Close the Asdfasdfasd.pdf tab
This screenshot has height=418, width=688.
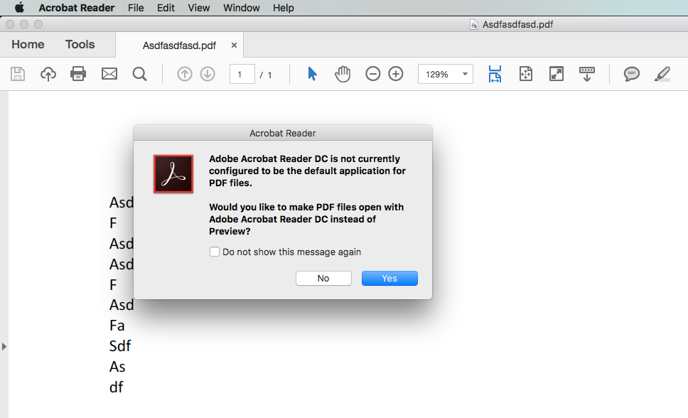[x=234, y=45]
